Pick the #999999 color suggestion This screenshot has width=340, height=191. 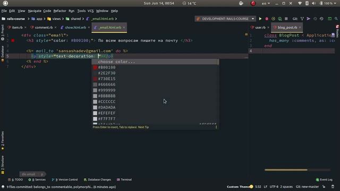(x=155, y=90)
